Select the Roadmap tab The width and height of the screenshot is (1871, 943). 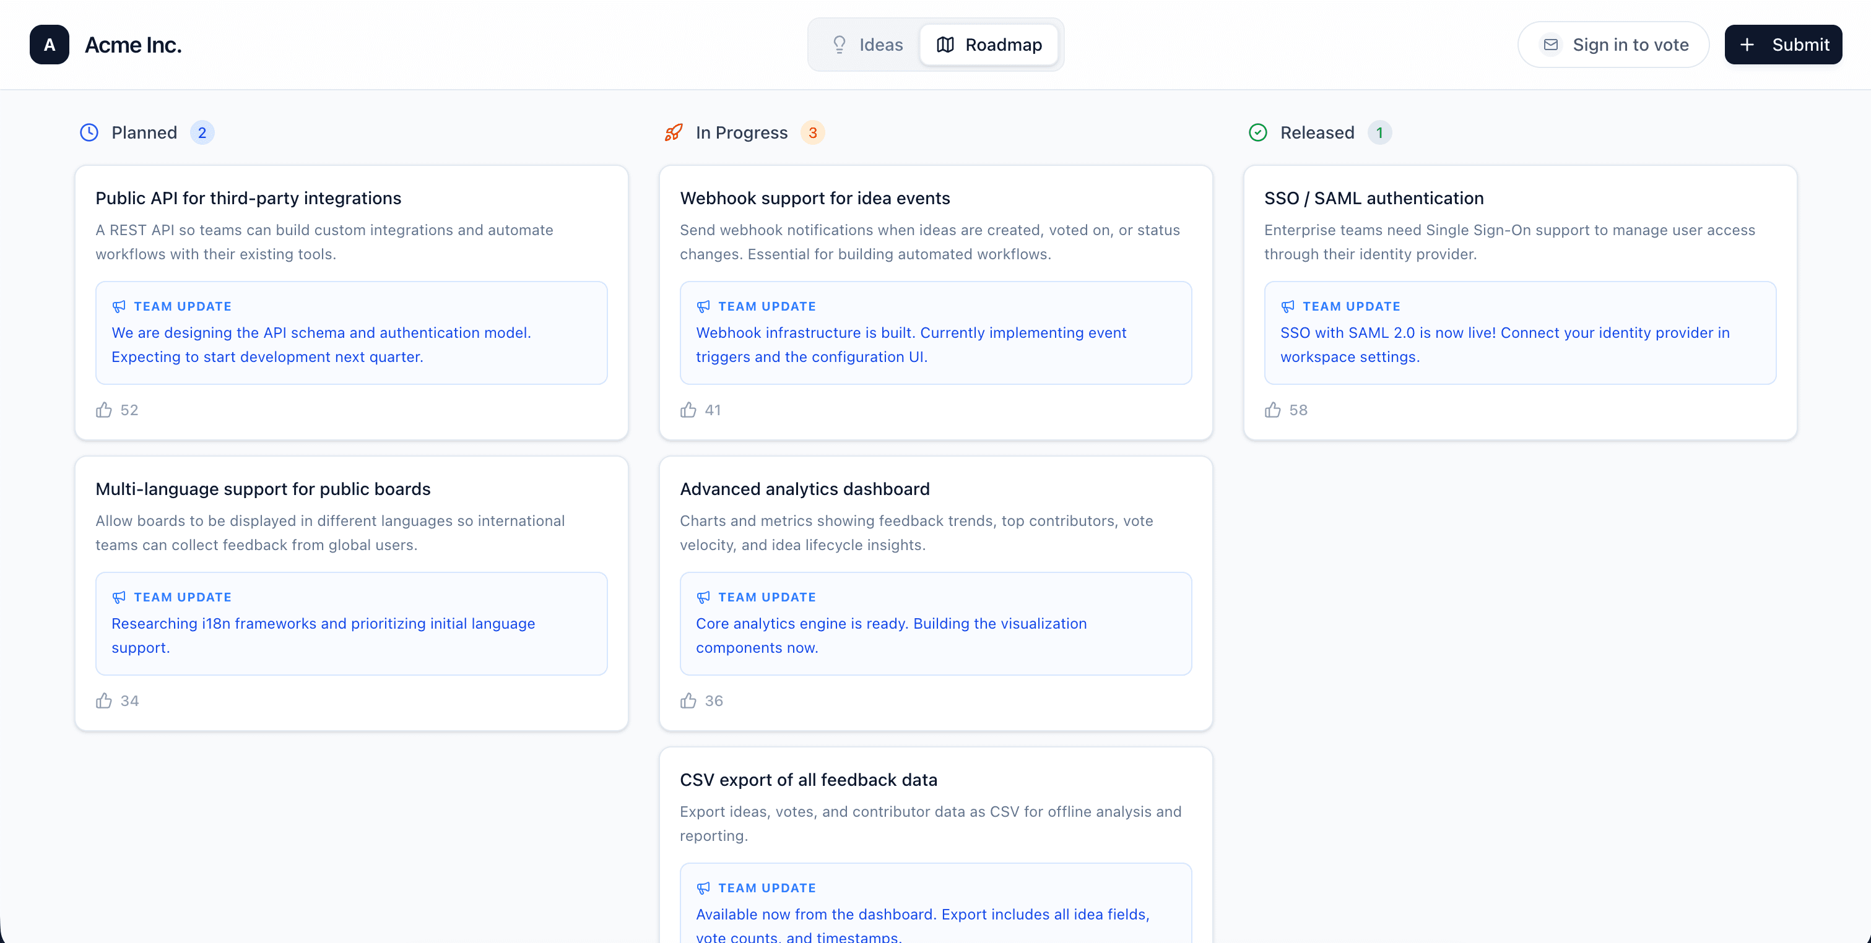coord(989,45)
